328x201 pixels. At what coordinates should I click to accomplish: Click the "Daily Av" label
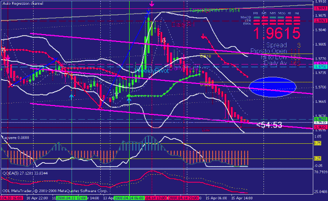276,63
